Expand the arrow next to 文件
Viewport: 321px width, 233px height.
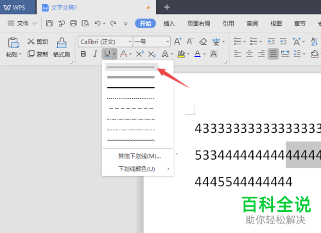tap(35, 23)
